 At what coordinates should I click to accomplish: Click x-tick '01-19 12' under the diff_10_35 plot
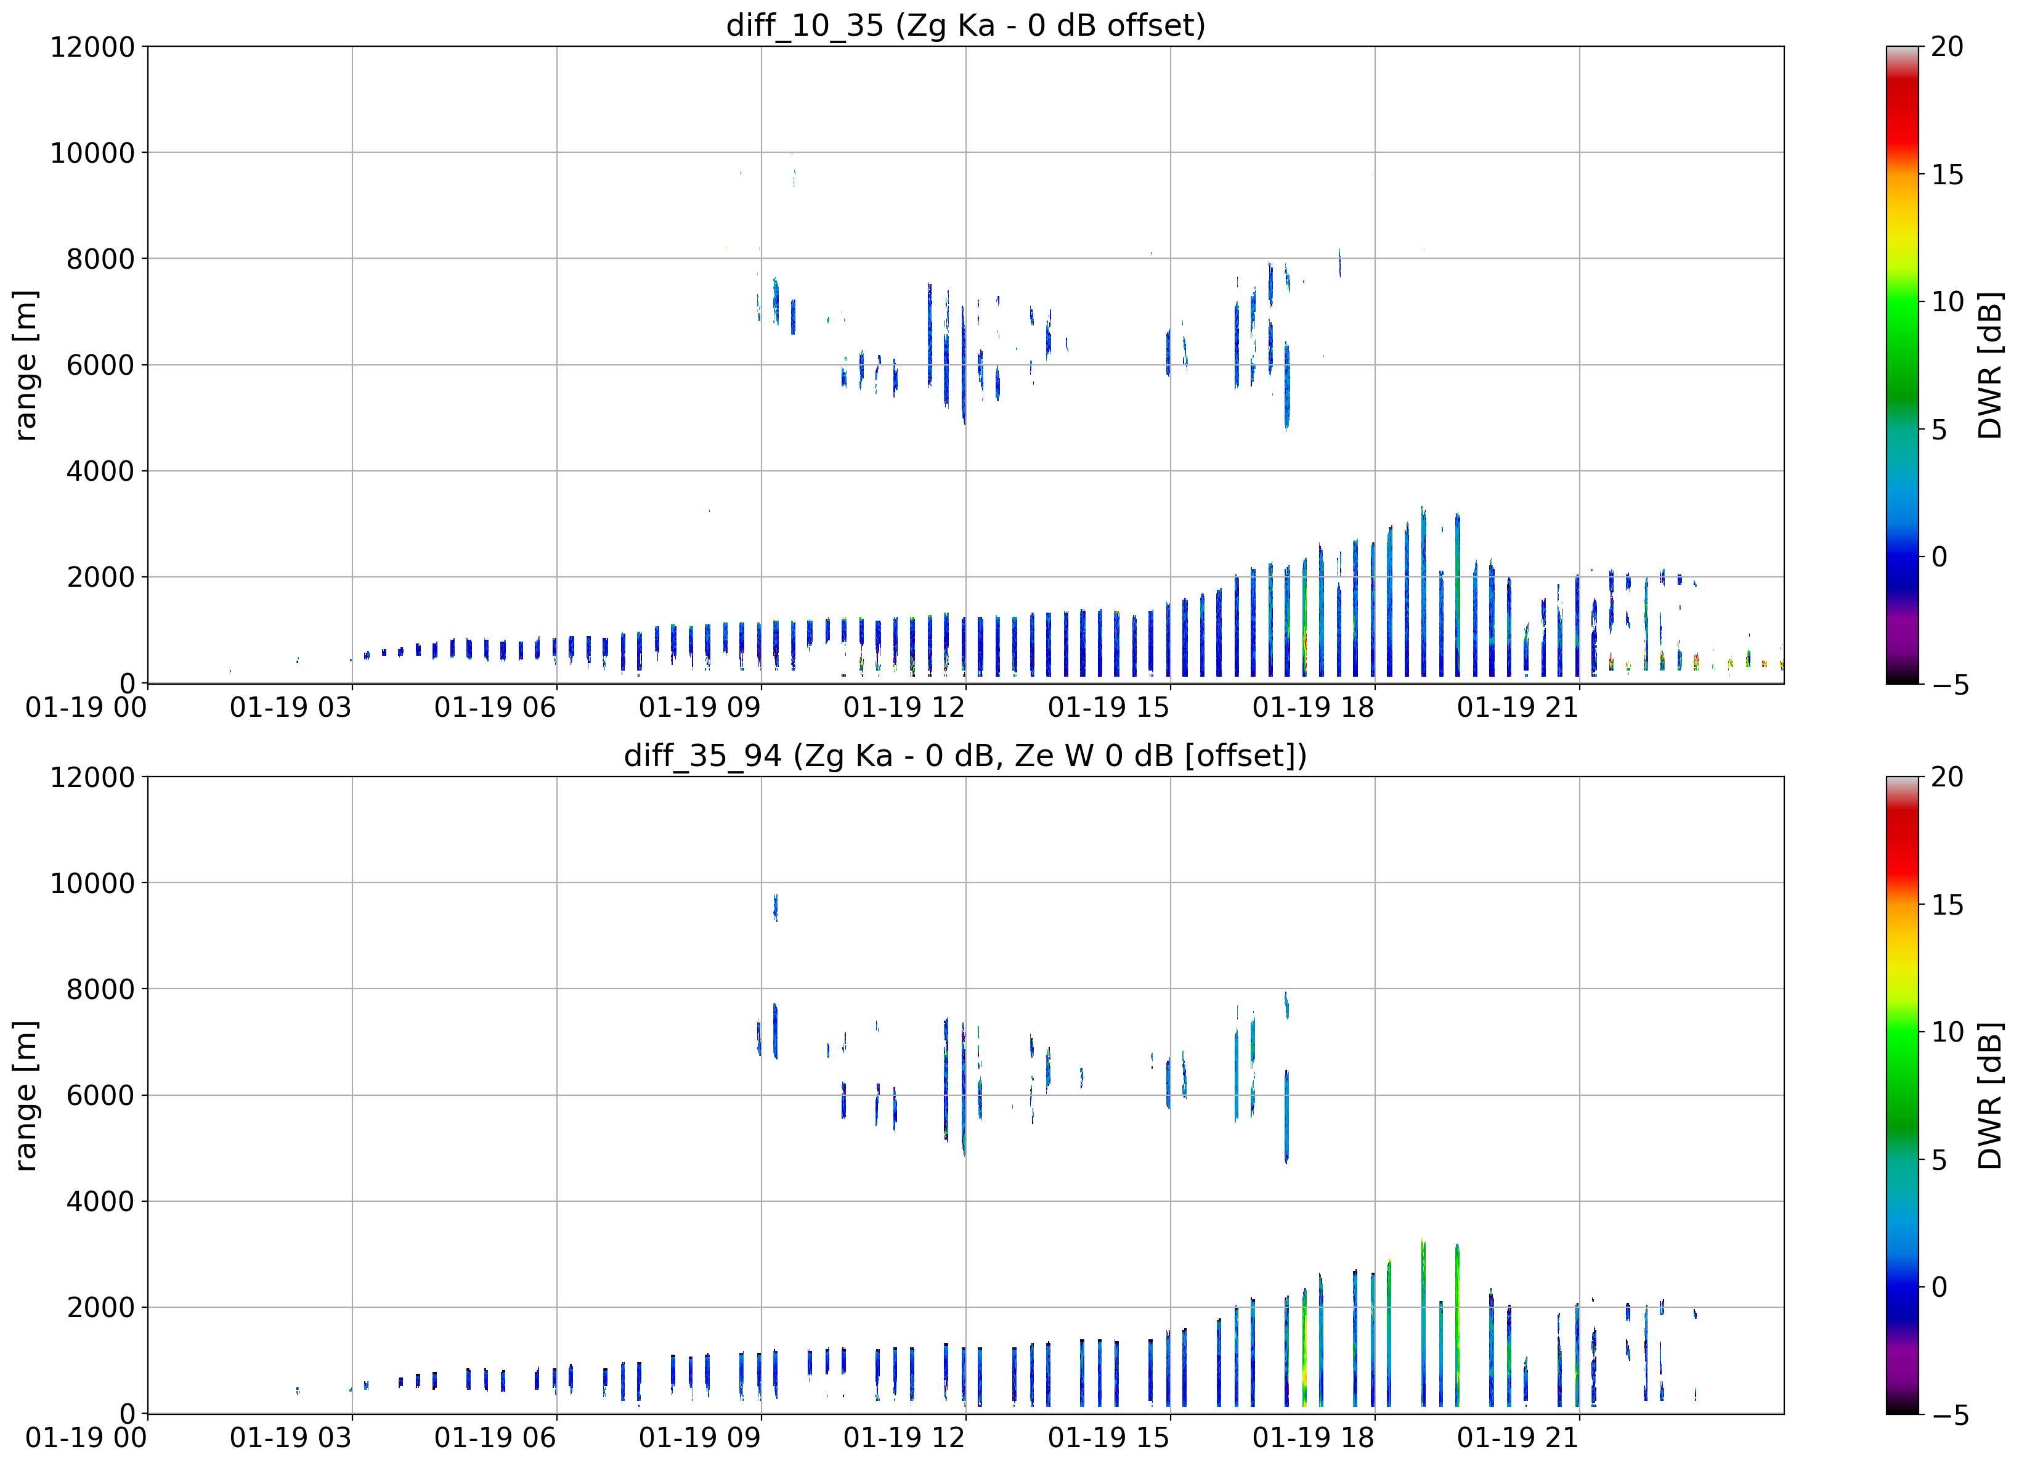pyautogui.click(x=904, y=708)
